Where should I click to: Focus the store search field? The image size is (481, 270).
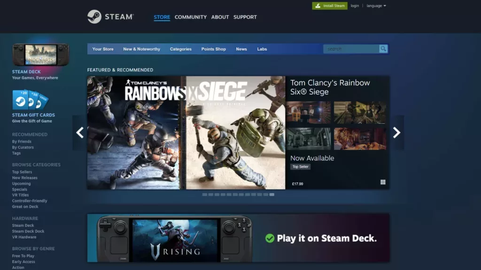tap(351, 49)
